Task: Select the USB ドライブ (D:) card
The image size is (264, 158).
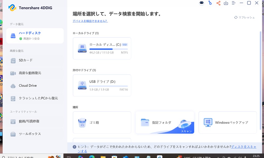Action: pyautogui.click(x=102, y=85)
